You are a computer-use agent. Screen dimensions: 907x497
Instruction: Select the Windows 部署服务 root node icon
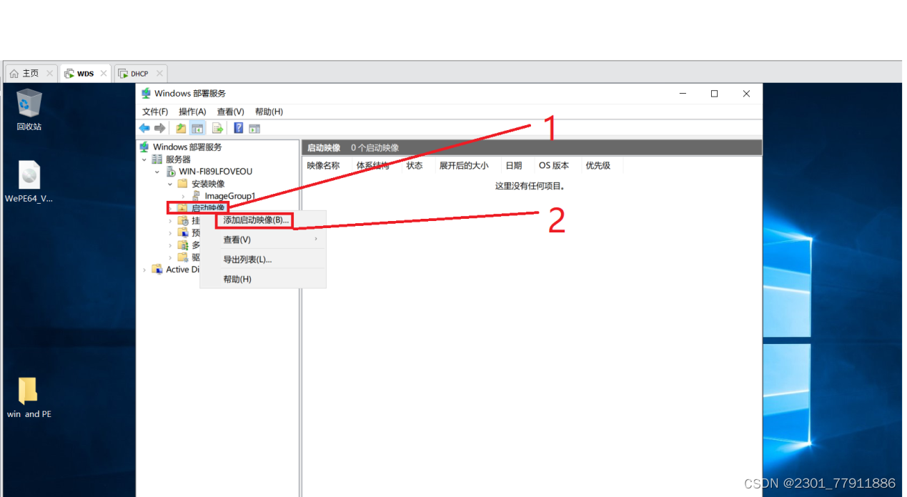[144, 147]
